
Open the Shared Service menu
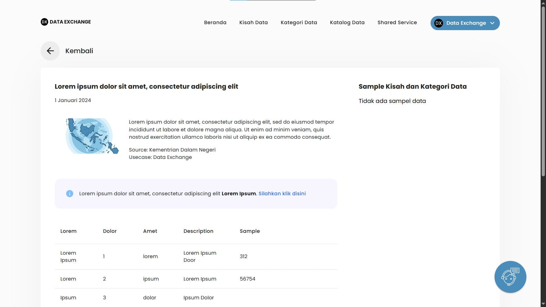click(x=397, y=22)
